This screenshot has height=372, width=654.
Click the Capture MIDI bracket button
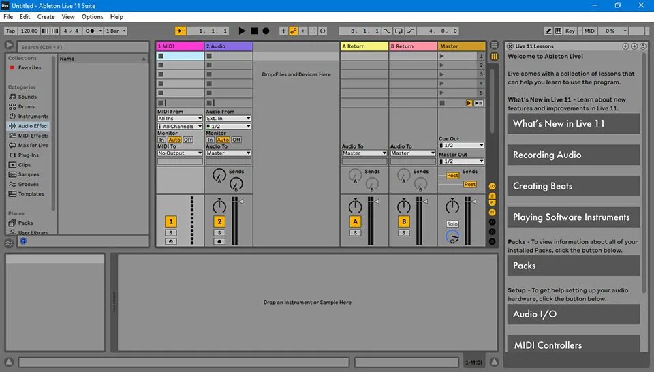pos(313,31)
